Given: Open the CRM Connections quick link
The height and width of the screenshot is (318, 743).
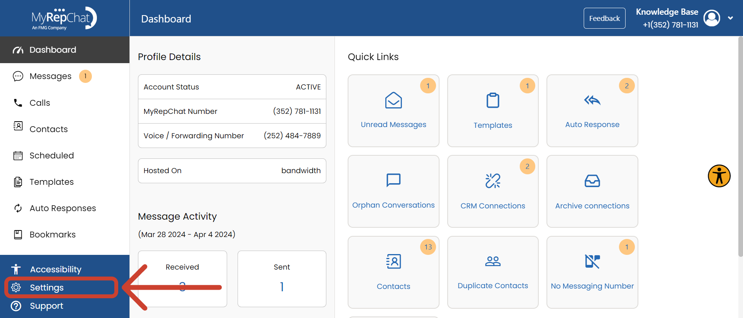Looking at the screenshot, I should [493, 191].
